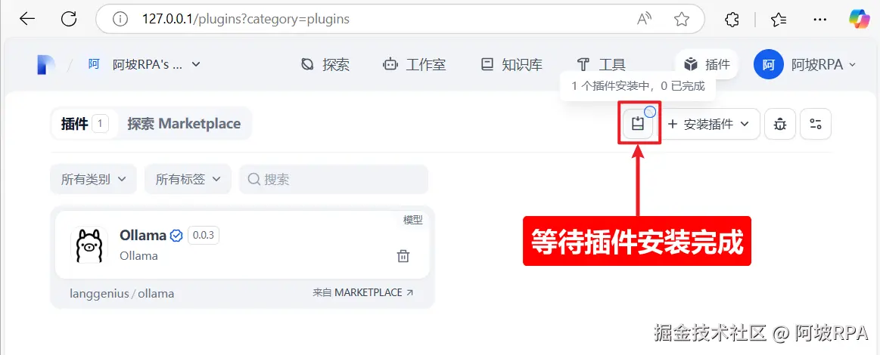Open 来自 MARKETPLACE link on Ollama card
This screenshot has width=880, height=355.
click(363, 292)
